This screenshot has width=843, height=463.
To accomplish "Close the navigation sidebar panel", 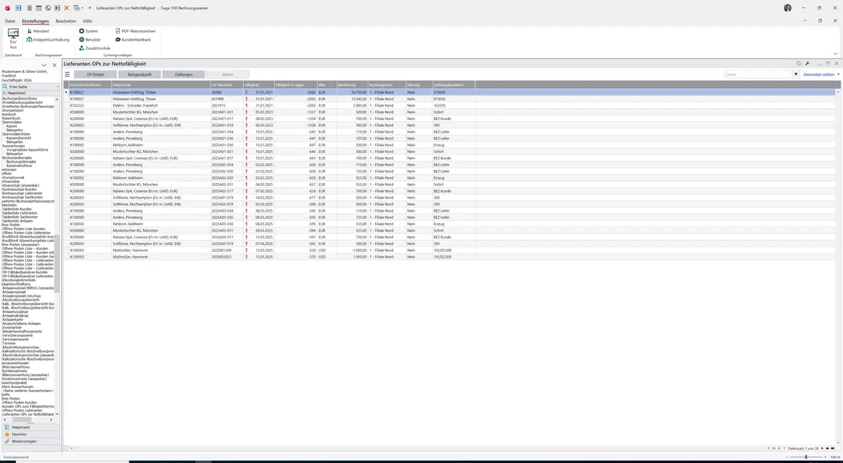I will click(x=54, y=65).
